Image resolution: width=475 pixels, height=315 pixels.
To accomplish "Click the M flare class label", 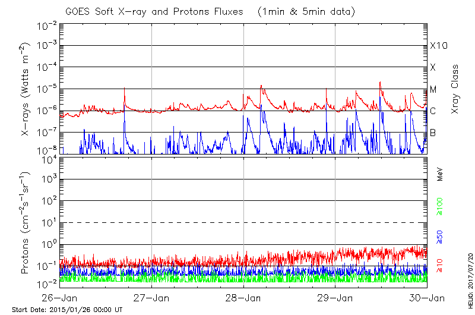I will coord(433,90).
